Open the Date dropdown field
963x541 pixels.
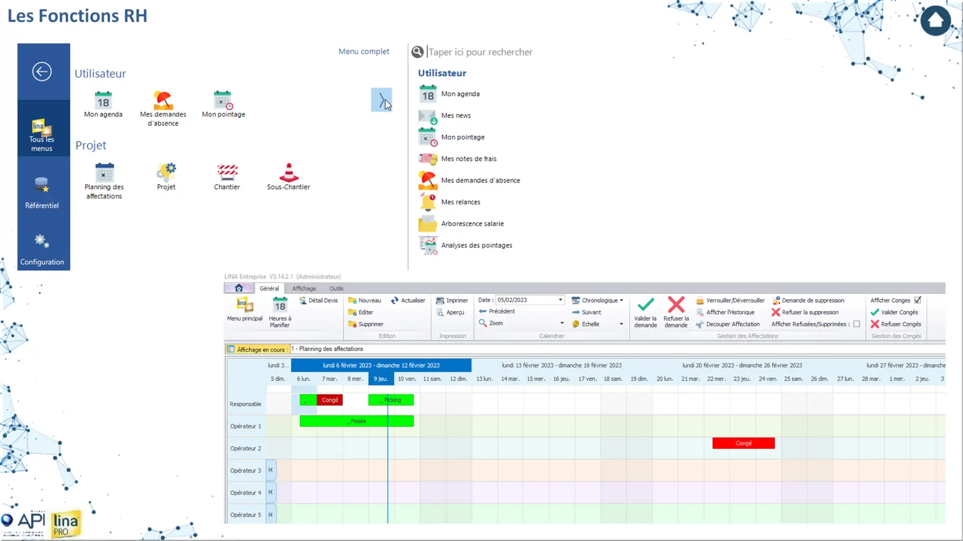[x=560, y=300]
